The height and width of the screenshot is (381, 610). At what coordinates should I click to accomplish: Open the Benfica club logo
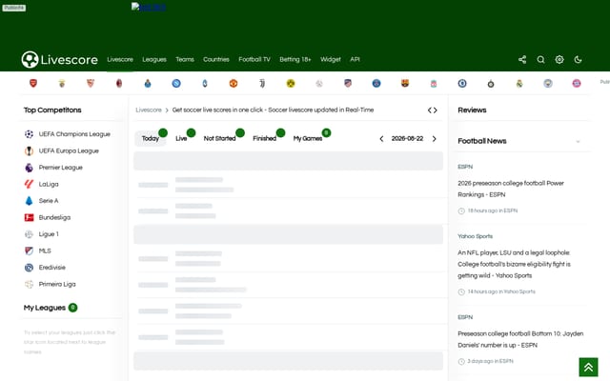[x=62, y=83]
